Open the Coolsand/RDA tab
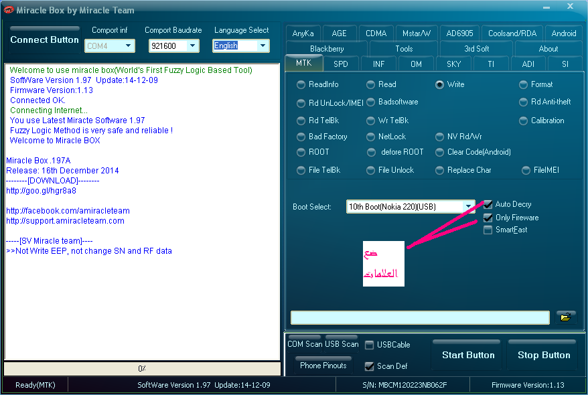This screenshot has height=395, width=588. click(512, 33)
